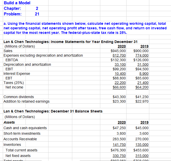Click net income value $66,600
The image size is (171, 161).
tap(119, 87)
